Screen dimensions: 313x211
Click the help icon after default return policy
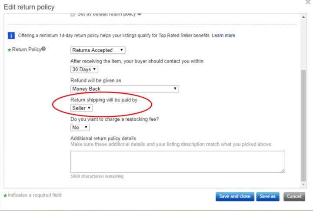140,14
